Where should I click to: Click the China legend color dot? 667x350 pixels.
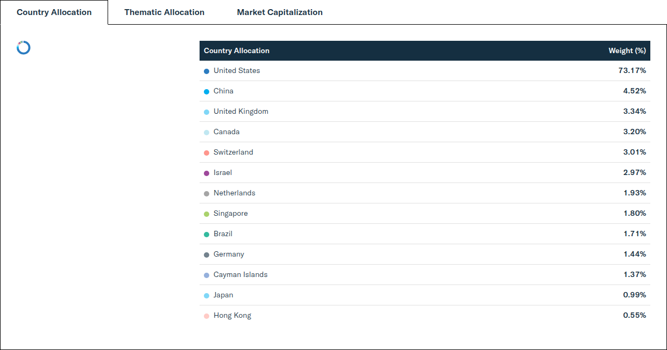click(207, 92)
